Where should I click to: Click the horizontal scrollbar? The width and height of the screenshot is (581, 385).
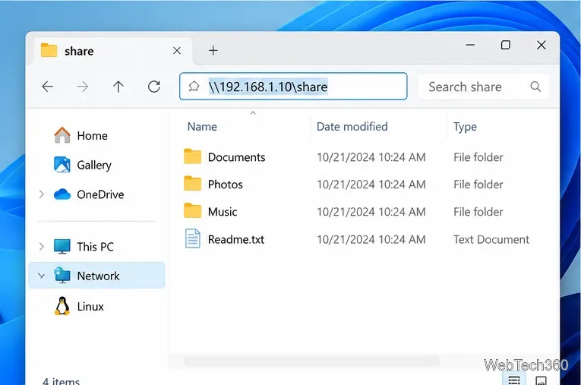[311, 361]
